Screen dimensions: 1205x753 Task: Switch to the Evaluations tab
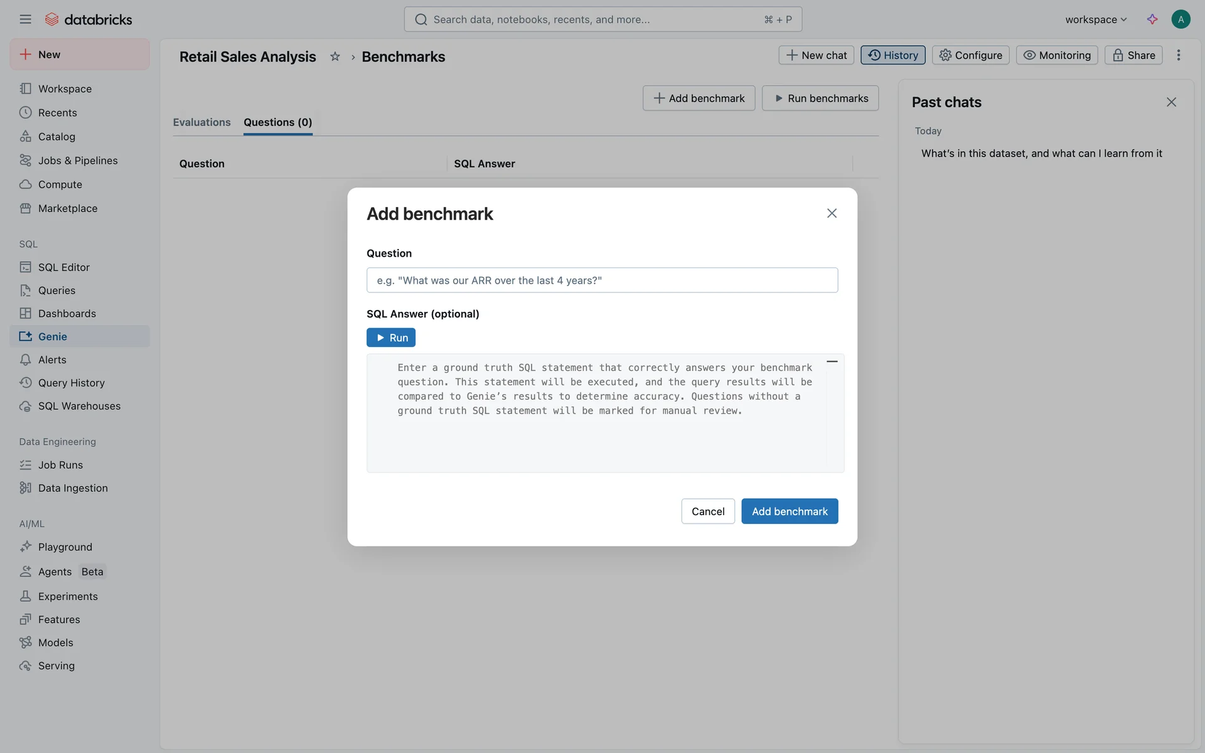point(201,122)
